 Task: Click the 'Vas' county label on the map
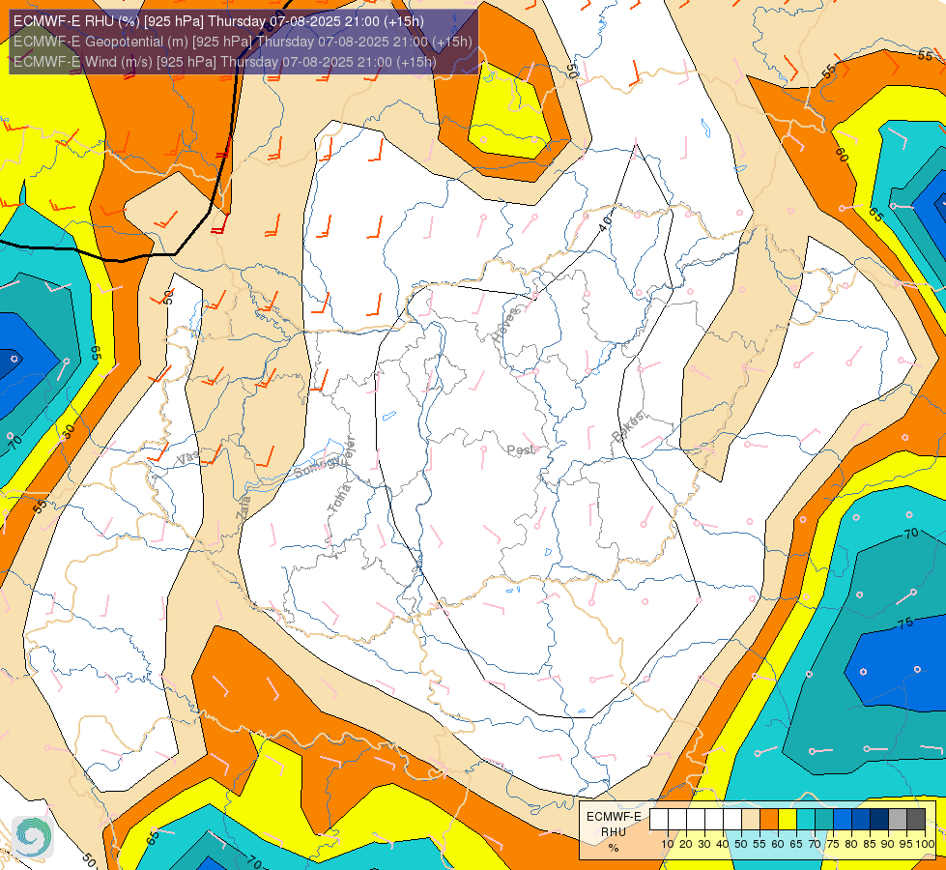pos(187,459)
